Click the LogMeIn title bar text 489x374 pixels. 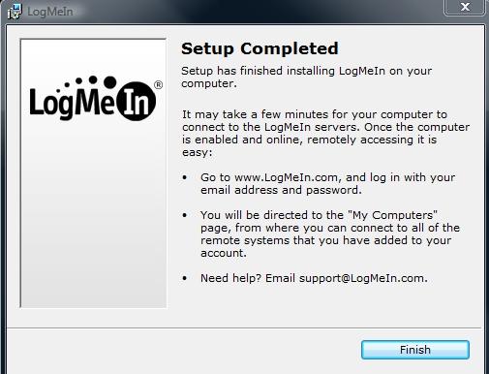[50, 12]
